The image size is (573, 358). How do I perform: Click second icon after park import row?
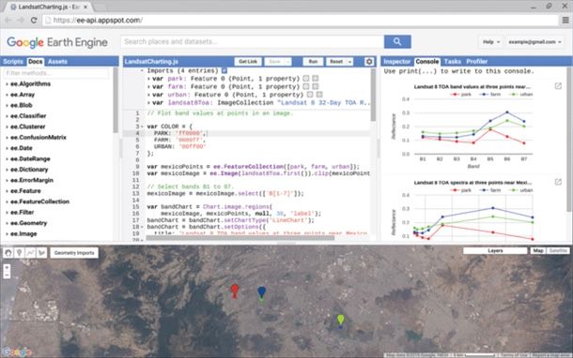[315, 79]
